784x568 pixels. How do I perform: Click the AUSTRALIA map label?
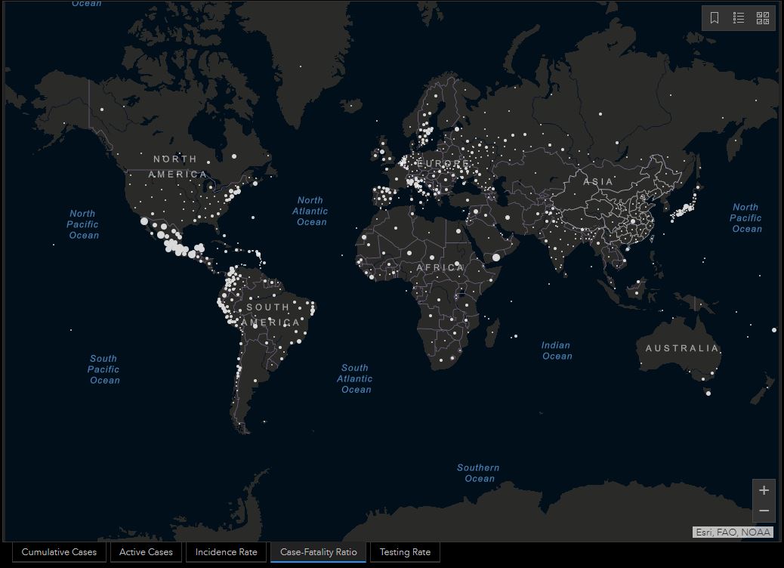click(682, 348)
